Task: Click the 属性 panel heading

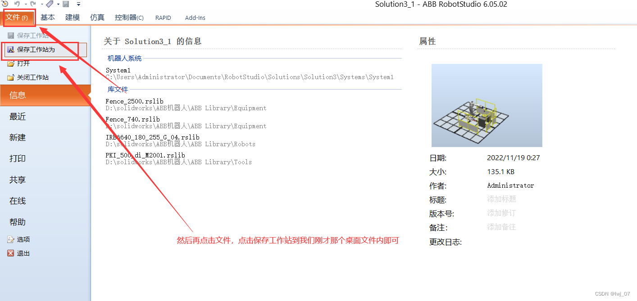Action: pyautogui.click(x=428, y=41)
